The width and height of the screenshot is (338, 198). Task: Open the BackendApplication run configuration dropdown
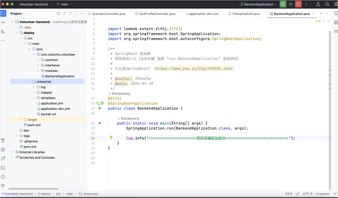tap(259, 4)
